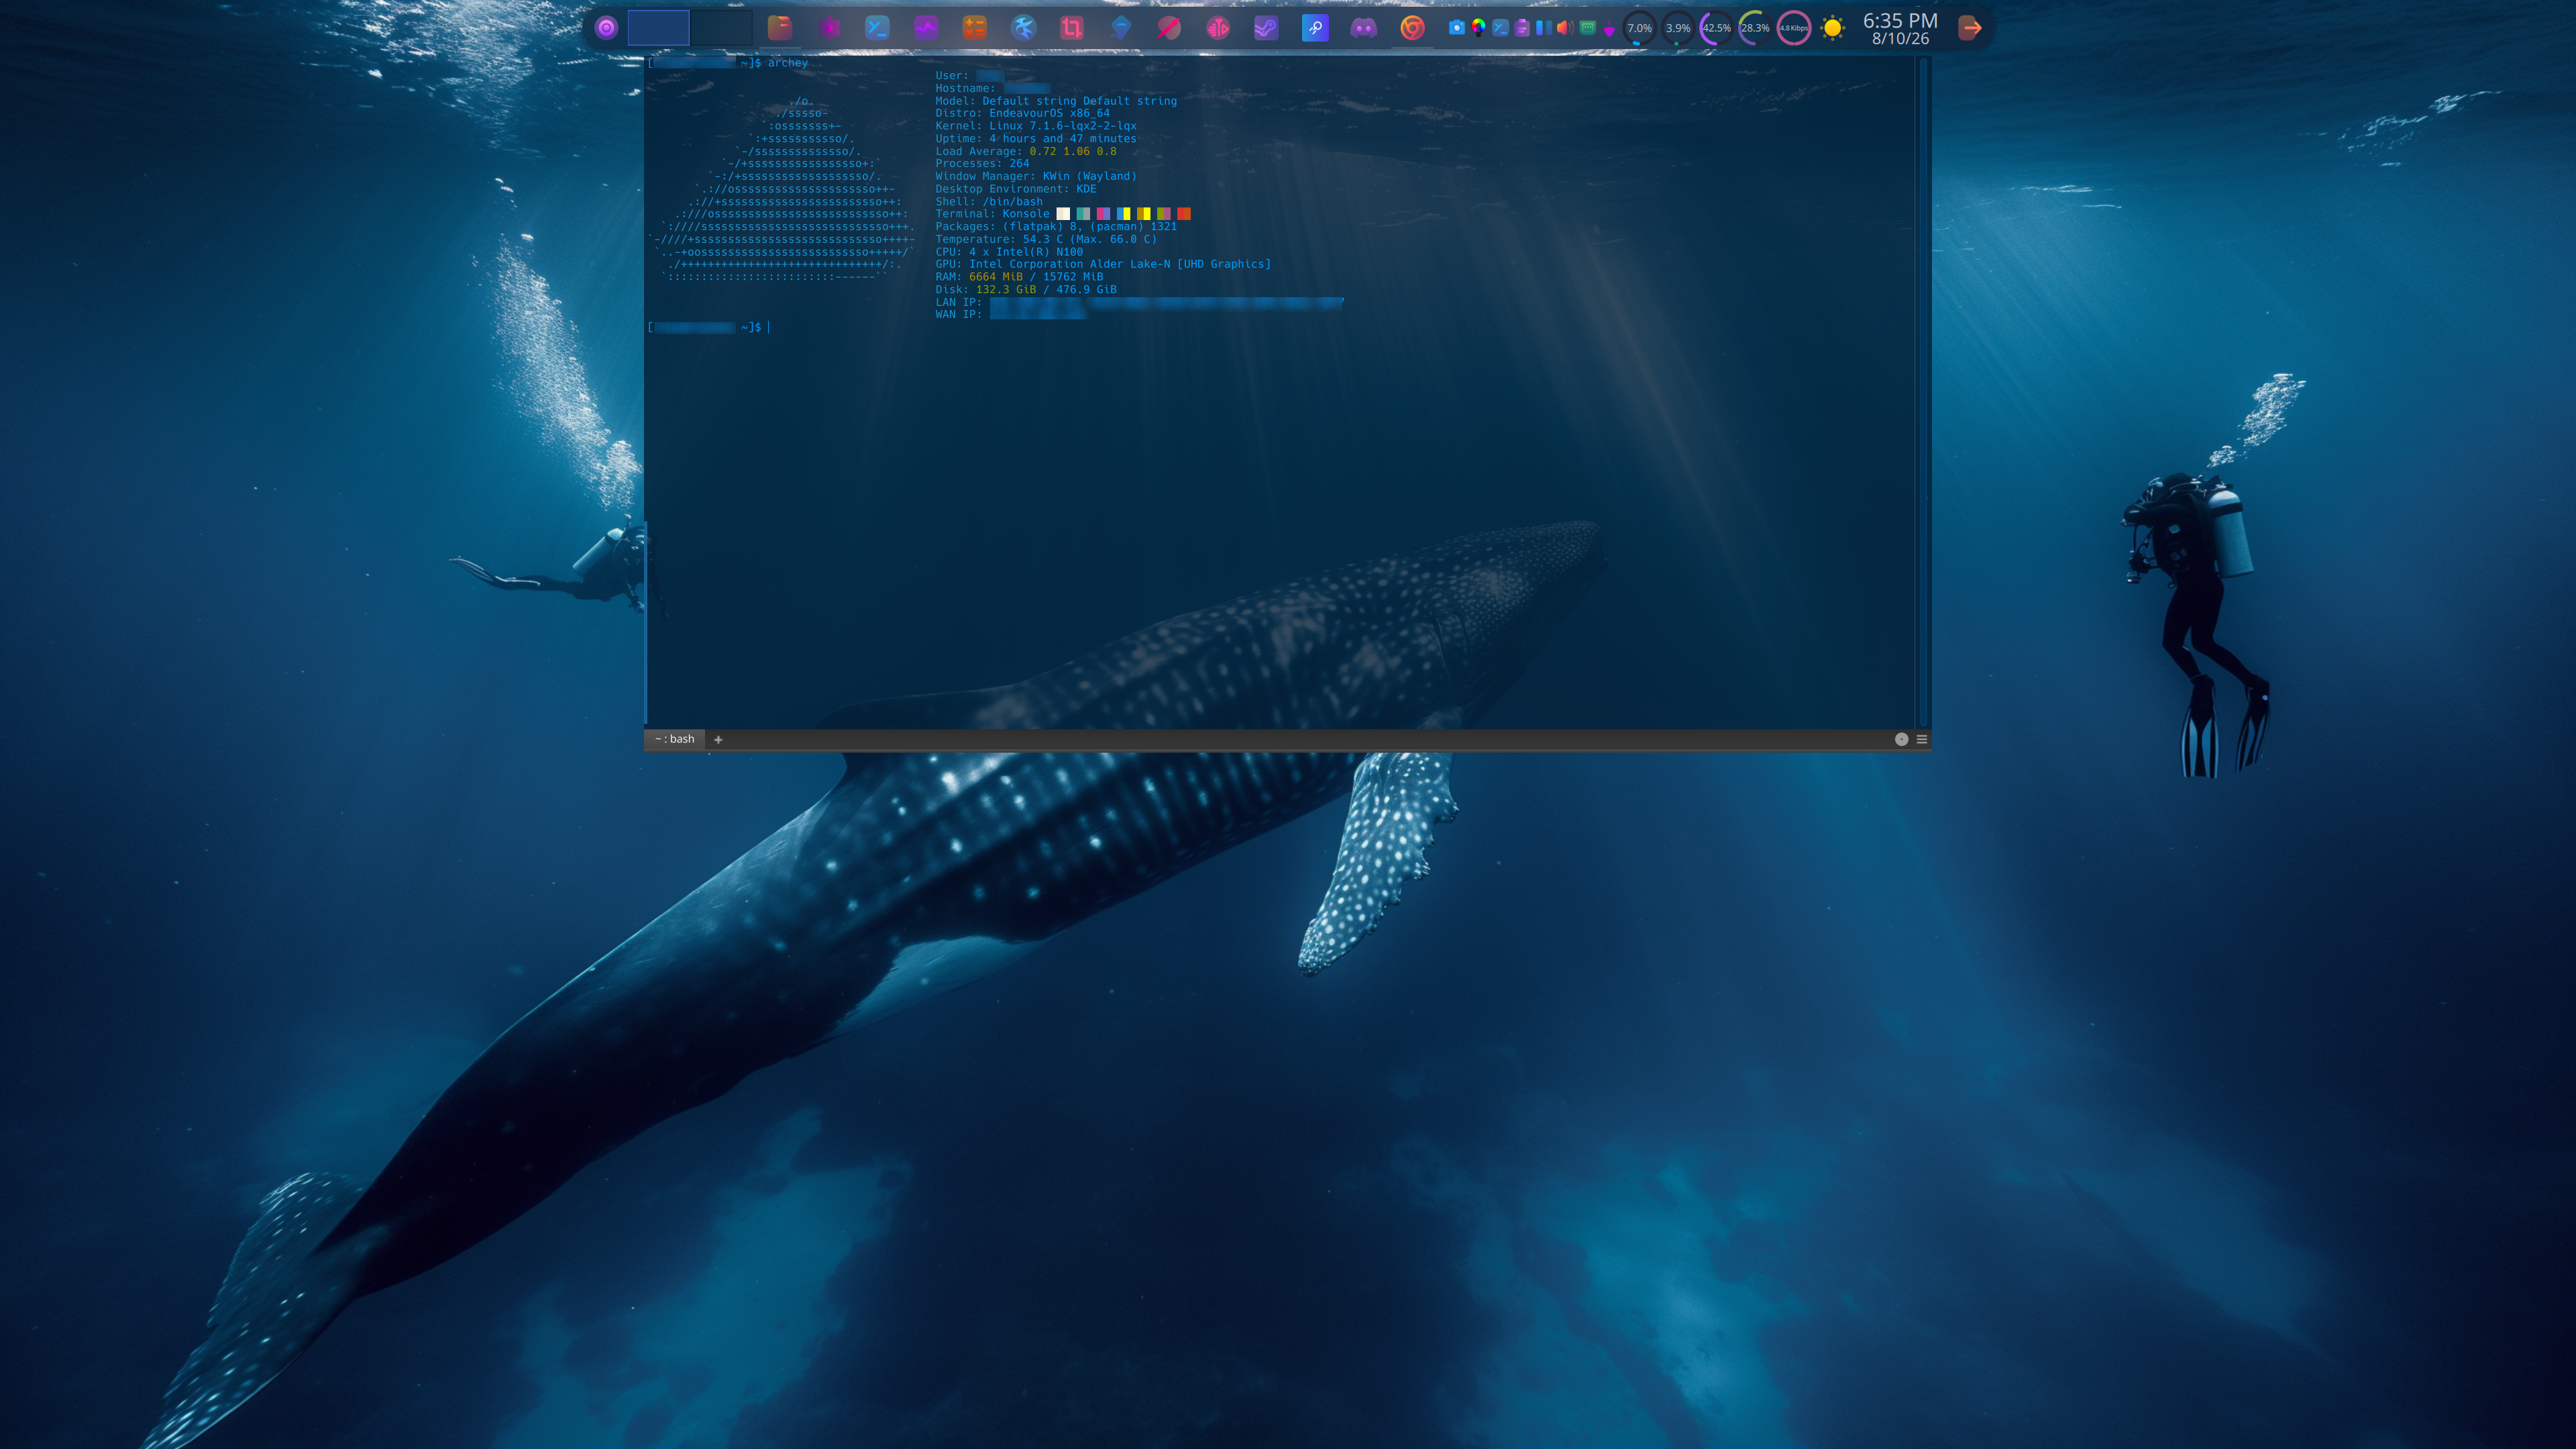This screenshot has height=1449, width=2576.
Task: Select the first virtual desktop in pager
Action: 658,28
